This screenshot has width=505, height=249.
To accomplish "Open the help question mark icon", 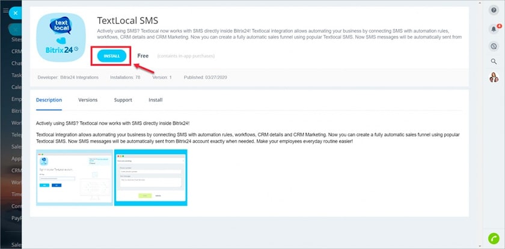I will pos(494,10).
